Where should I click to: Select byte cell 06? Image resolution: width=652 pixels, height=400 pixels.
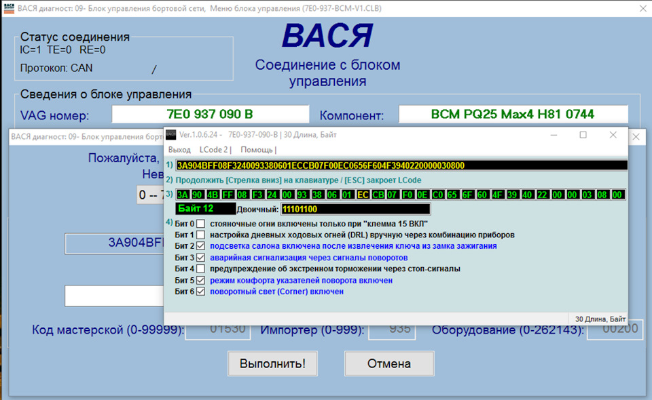(332, 195)
